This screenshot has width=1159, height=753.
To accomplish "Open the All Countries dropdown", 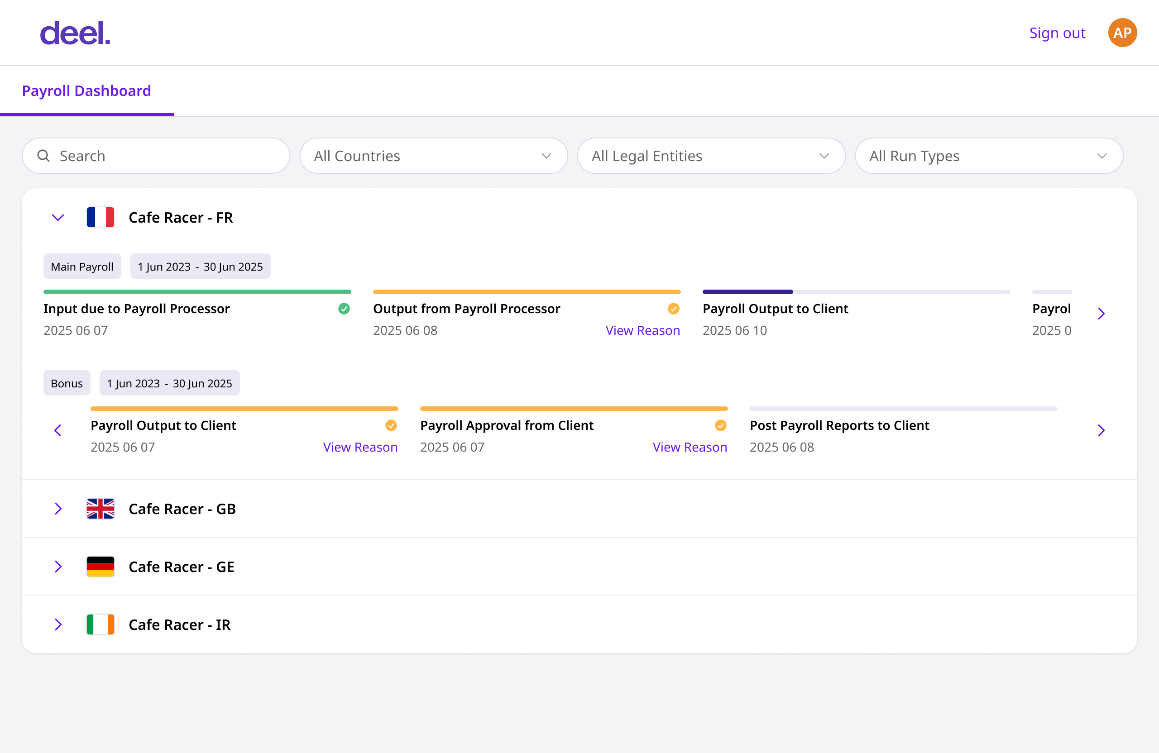I will (x=433, y=156).
